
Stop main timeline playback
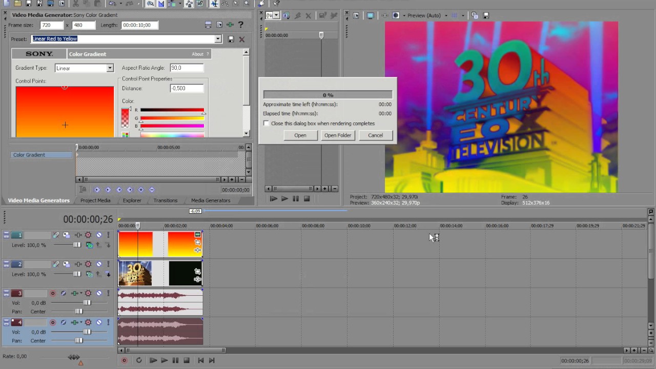[x=187, y=360]
